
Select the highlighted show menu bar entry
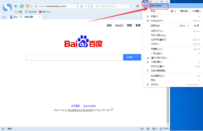click(173, 6)
